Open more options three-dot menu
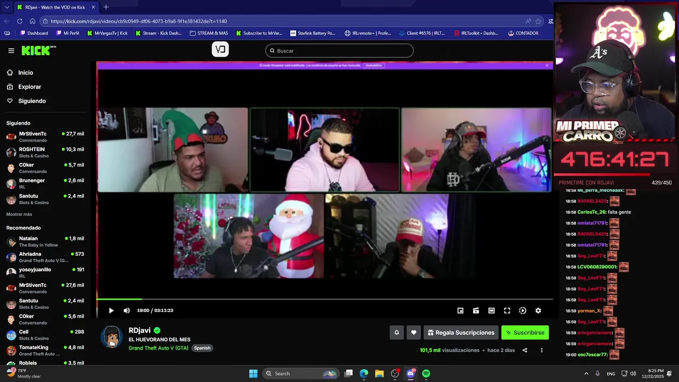Screen dimensions: 679x382 [542, 350]
